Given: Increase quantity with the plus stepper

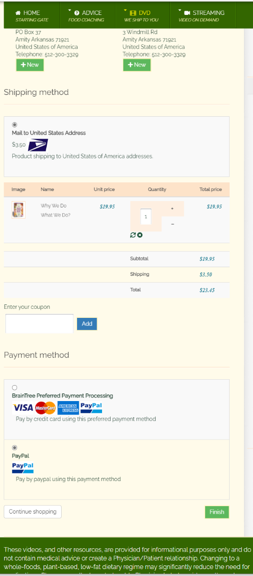Looking at the screenshot, I should pyautogui.click(x=172, y=209).
